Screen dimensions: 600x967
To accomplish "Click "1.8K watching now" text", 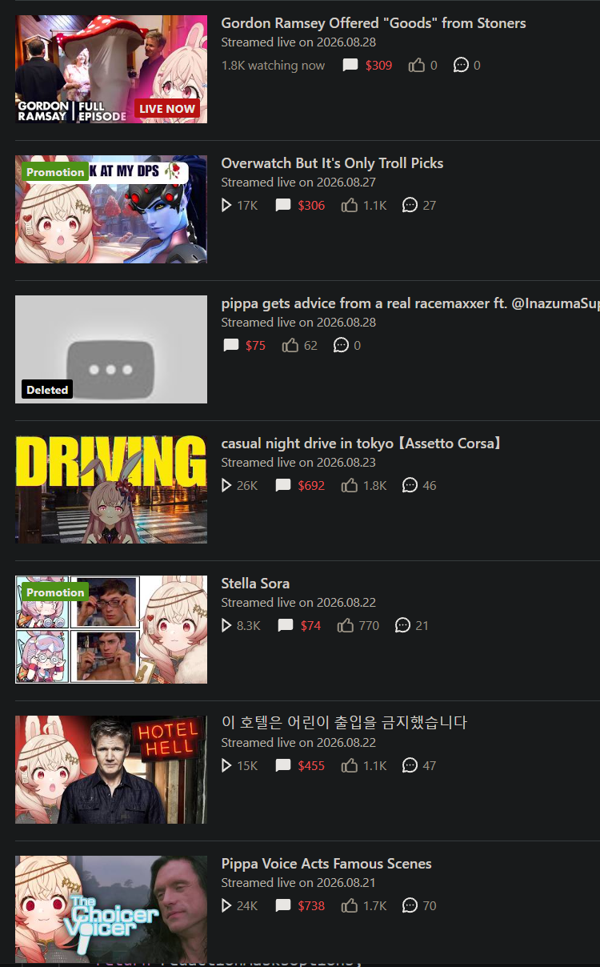I will point(274,66).
